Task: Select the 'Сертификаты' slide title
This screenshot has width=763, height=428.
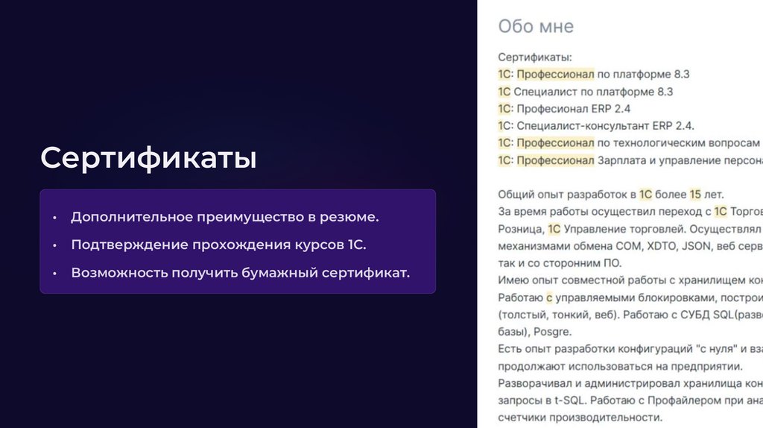Action: [x=148, y=158]
